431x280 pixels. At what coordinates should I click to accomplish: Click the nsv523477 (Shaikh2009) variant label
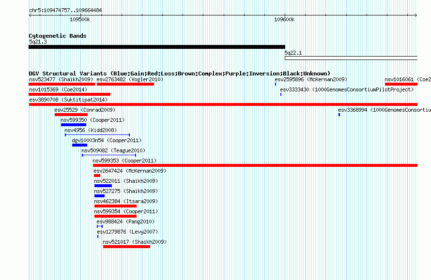coord(62,79)
